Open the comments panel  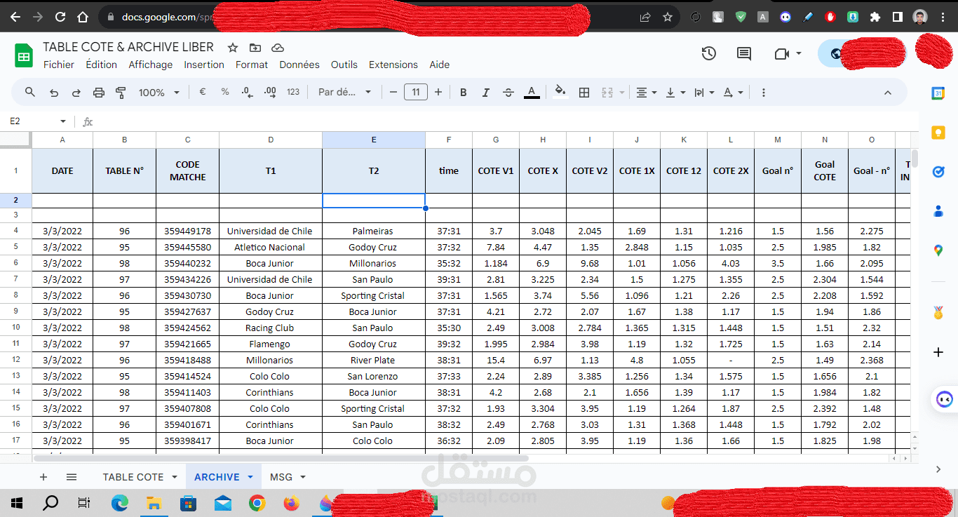pos(744,53)
